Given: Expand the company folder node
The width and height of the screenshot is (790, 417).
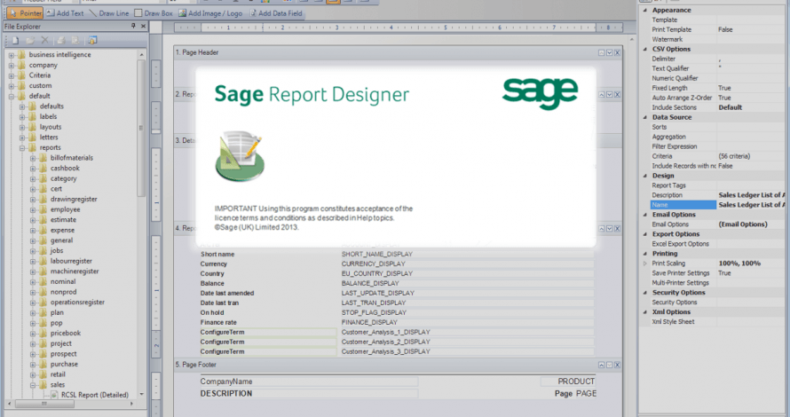Looking at the screenshot, I should [11, 66].
